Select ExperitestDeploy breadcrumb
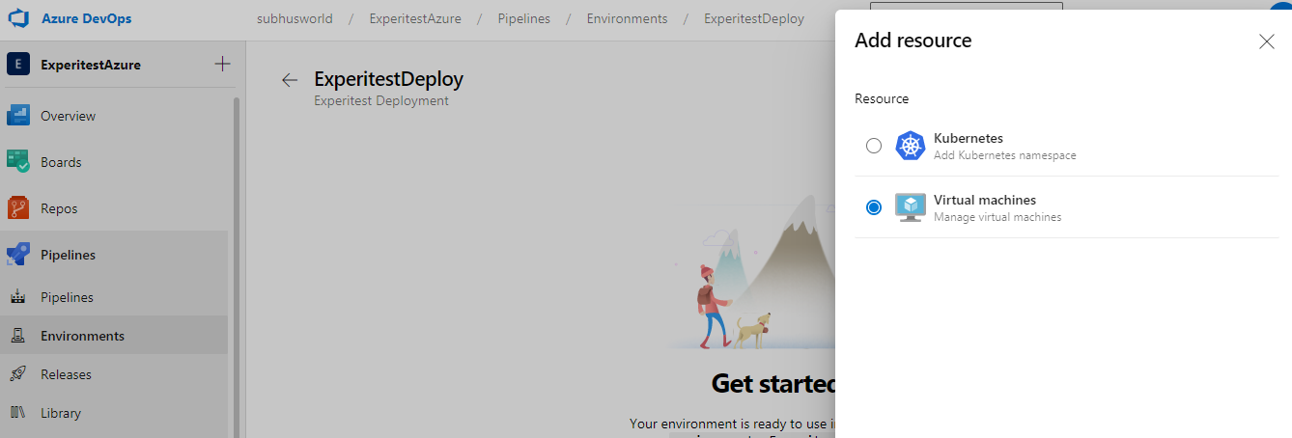This screenshot has width=1292, height=438. (x=754, y=18)
